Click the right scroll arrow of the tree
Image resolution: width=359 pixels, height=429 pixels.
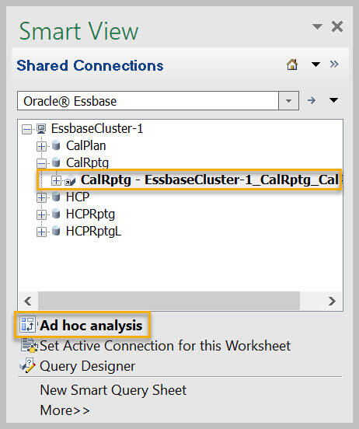click(x=332, y=302)
